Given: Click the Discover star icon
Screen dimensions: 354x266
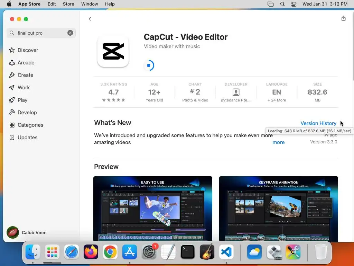Looking at the screenshot, I should coord(12,50).
